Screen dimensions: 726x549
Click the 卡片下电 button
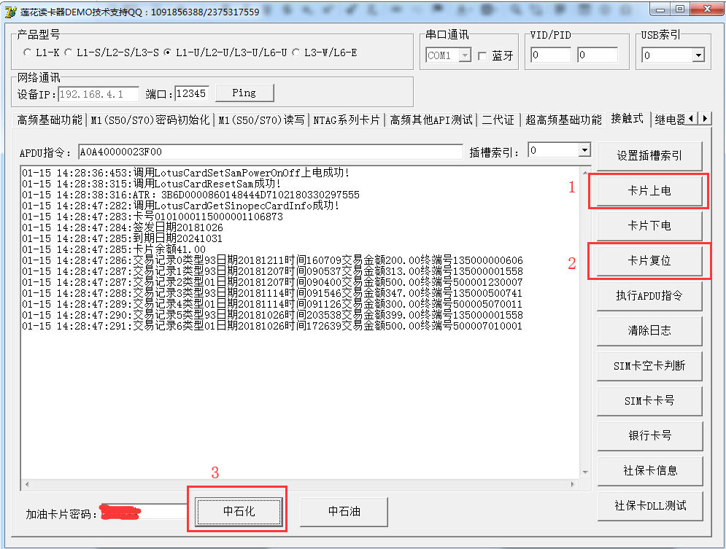(x=649, y=226)
